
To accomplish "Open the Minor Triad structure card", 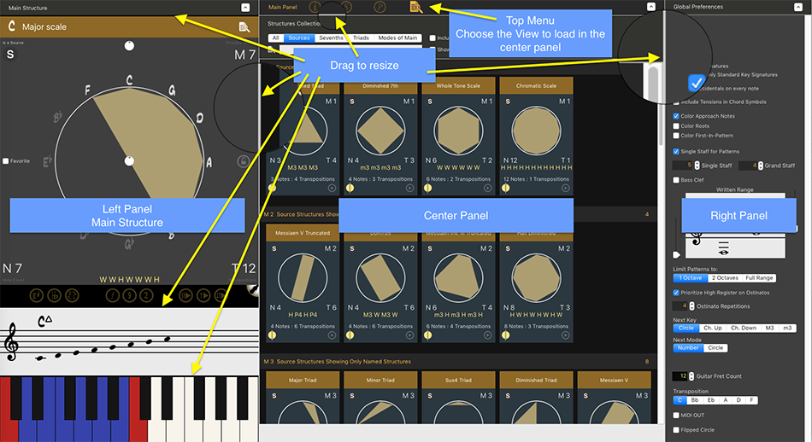I will [380, 398].
